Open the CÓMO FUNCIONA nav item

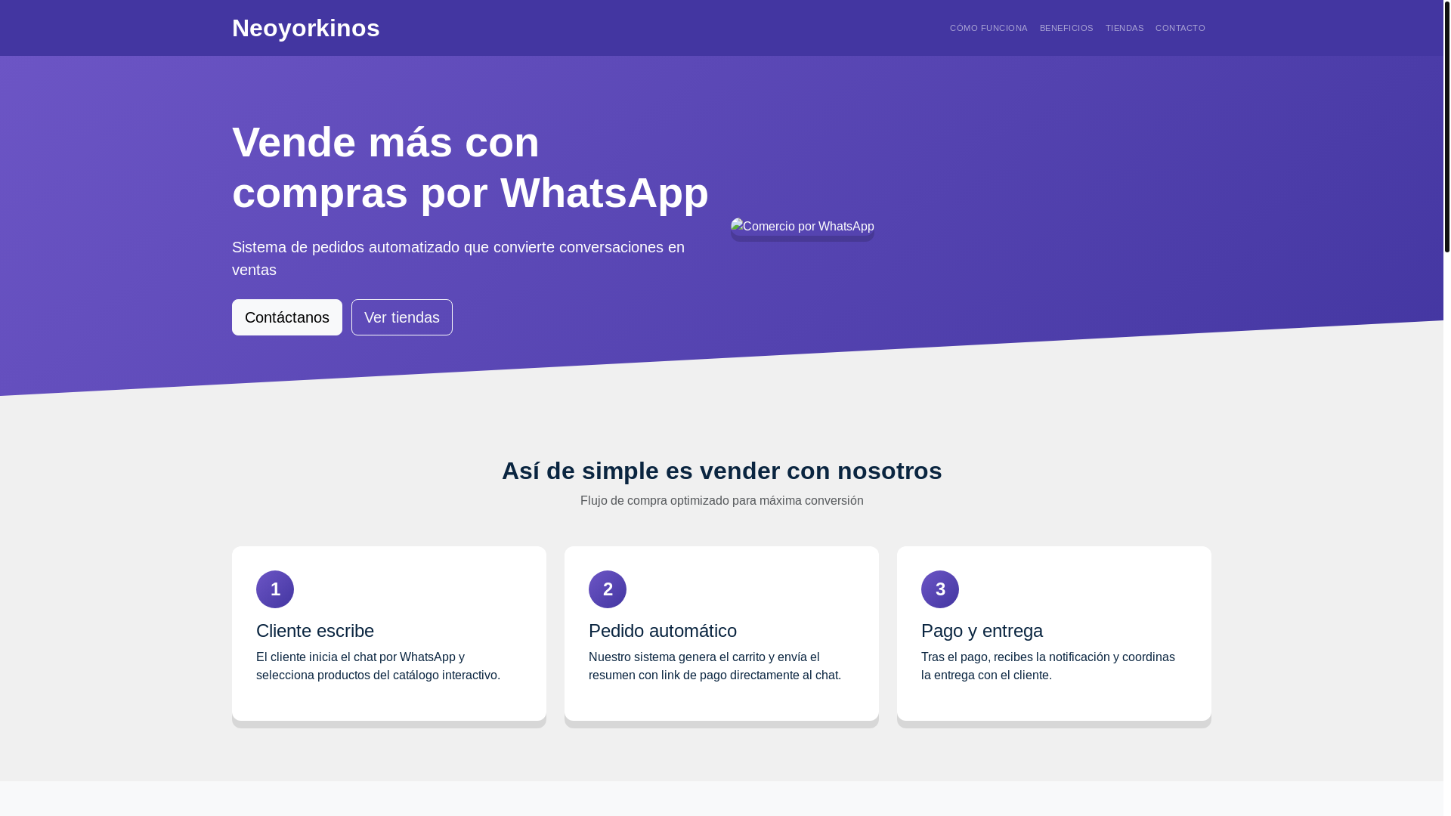[988, 28]
